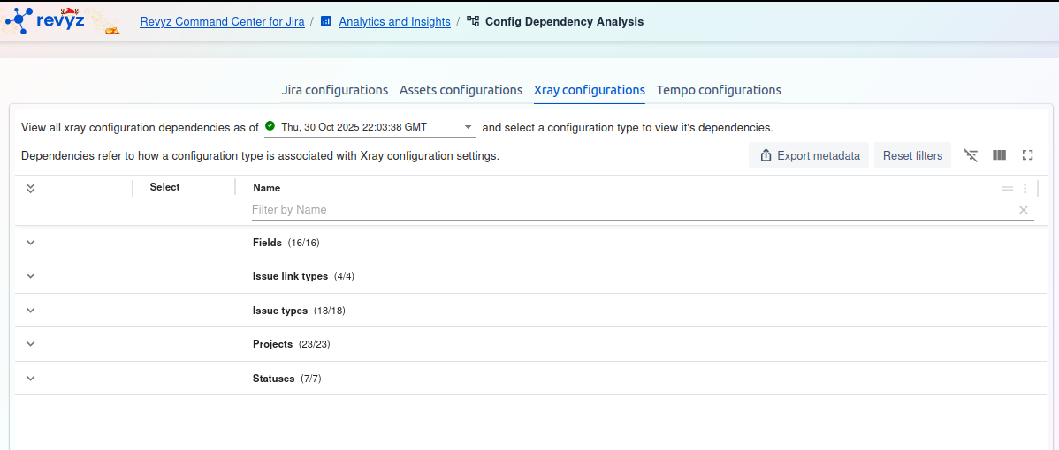The height and width of the screenshot is (450, 1059).
Task: Open the show/hide columns icon
Action: [999, 155]
